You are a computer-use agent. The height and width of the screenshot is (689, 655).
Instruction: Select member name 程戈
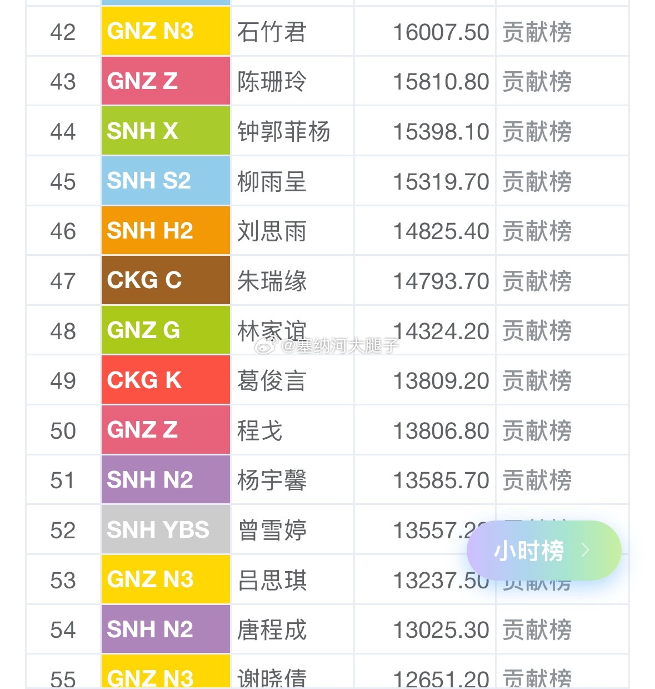260,431
